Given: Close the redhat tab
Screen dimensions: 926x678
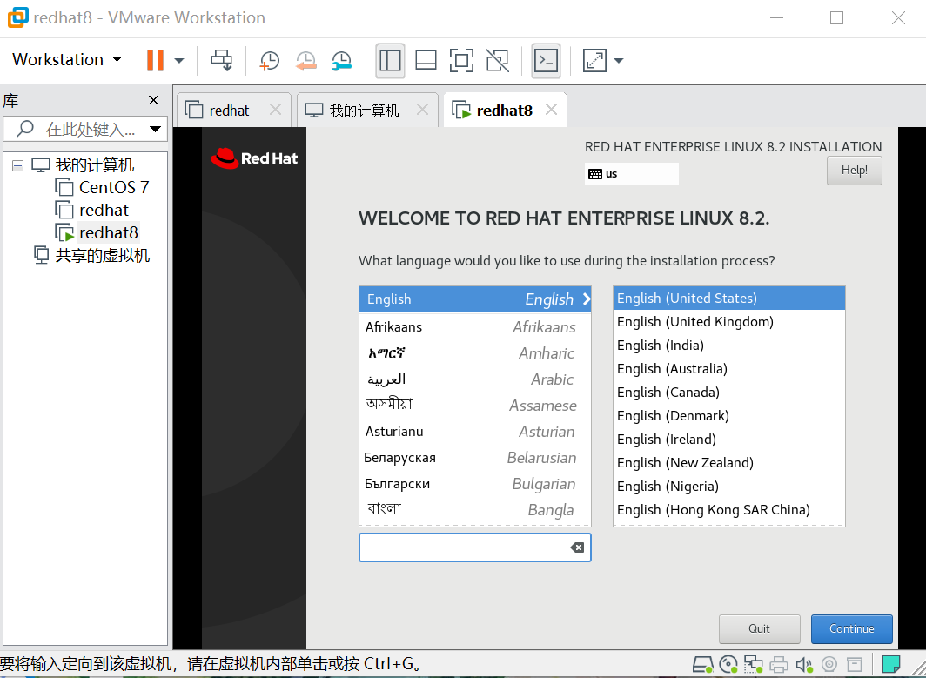Looking at the screenshot, I should [x=275, y=110].
